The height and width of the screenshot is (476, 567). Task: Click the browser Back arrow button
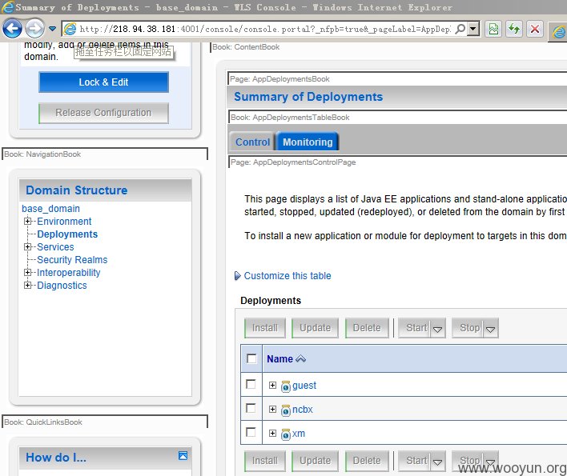(12, 28)
